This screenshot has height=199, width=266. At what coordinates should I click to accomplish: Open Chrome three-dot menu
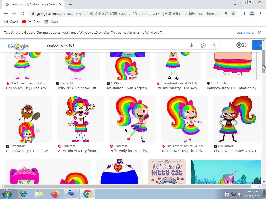tap(260, 13)
